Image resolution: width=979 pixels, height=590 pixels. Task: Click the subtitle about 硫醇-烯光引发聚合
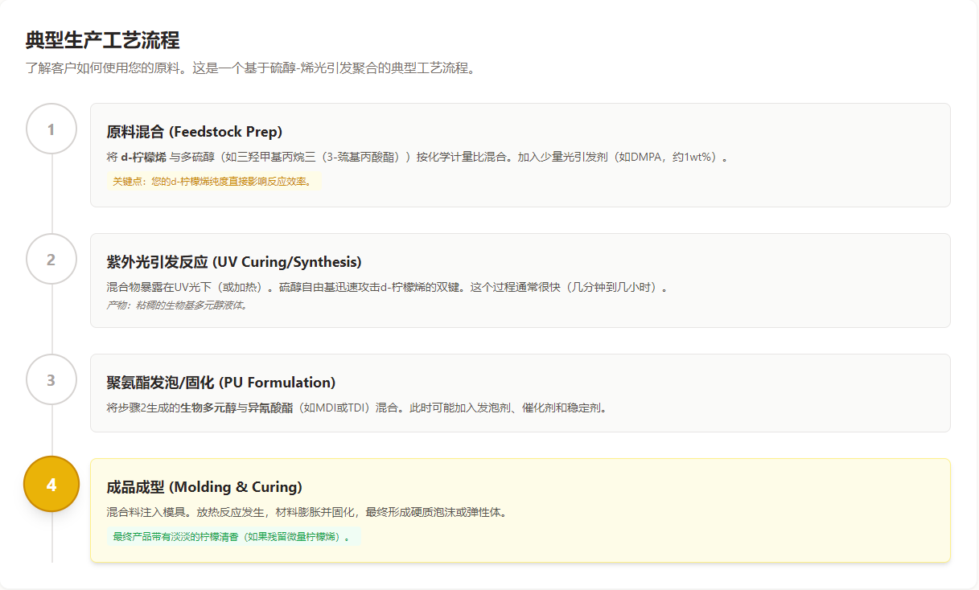tap(251, 68)
